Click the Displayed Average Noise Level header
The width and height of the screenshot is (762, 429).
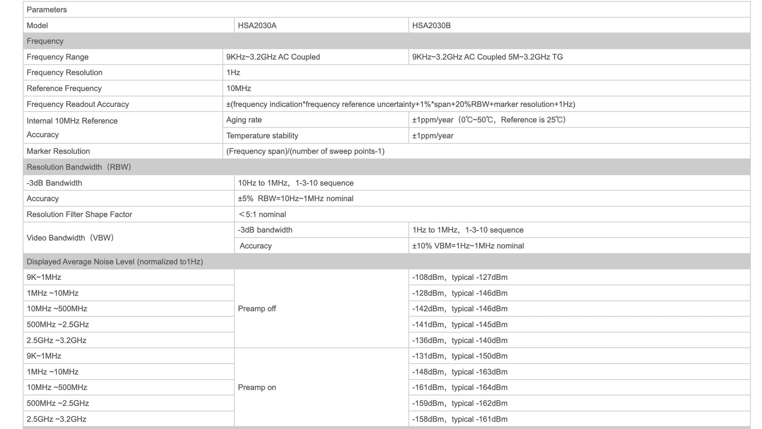click(x=115, y=262)
